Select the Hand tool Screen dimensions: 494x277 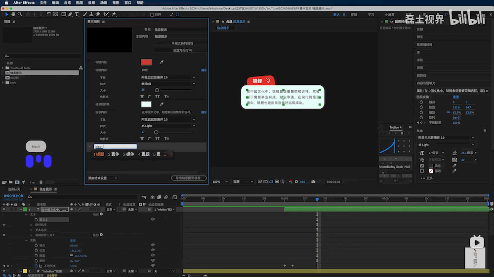[13, 14]
